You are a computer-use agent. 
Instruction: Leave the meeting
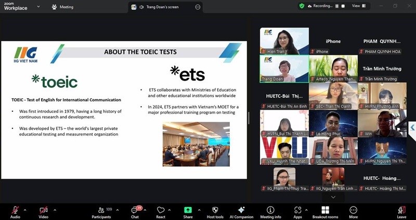(401, 212)
